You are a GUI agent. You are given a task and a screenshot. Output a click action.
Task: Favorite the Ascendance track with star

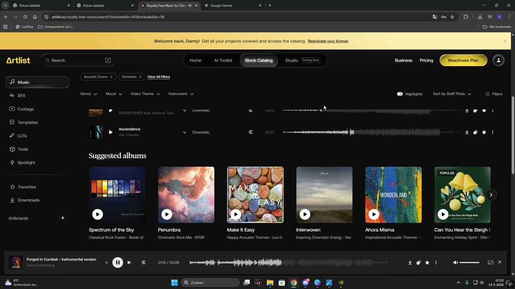484,132
